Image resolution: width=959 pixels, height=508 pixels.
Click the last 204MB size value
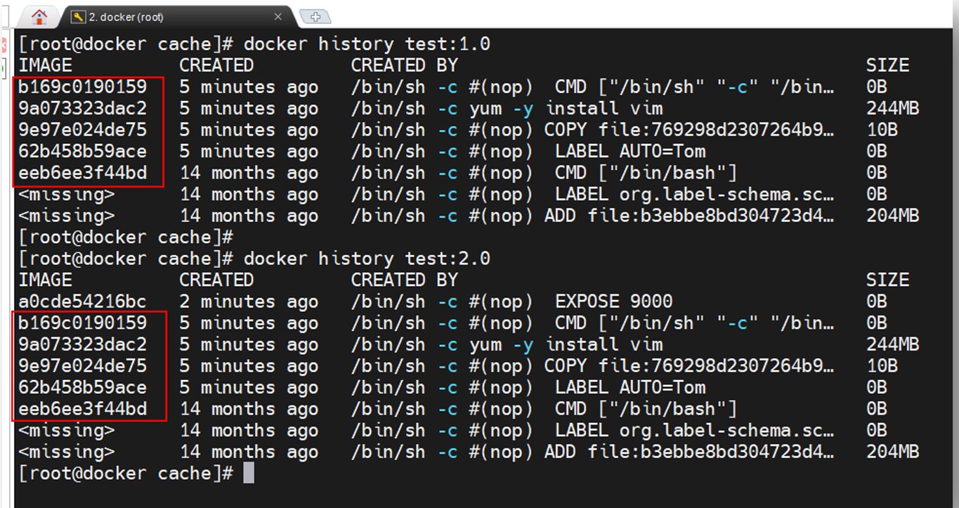892,452
